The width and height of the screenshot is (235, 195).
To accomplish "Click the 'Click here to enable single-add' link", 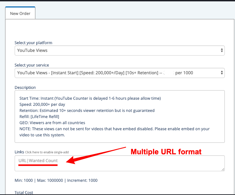I will [47, 152].
